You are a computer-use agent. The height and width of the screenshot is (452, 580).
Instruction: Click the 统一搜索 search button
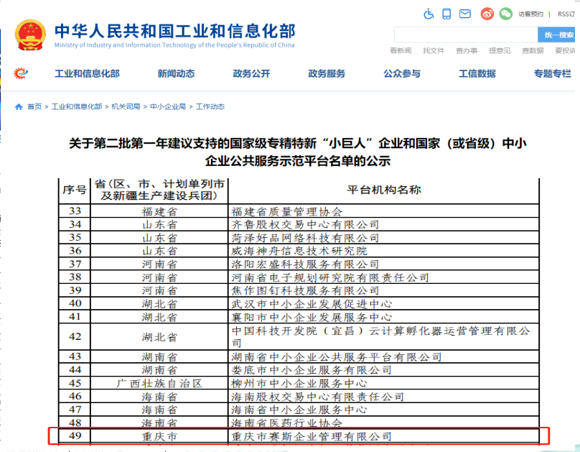click(x=558, y=34)
